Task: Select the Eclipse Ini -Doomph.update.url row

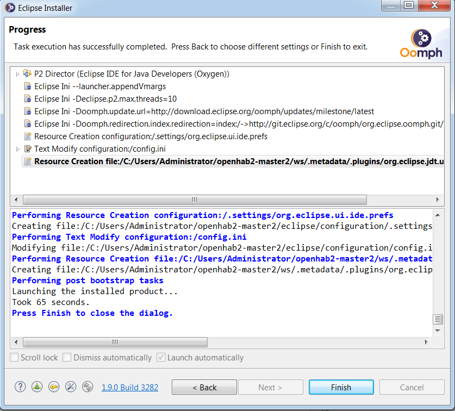Action: coord(204,111)
